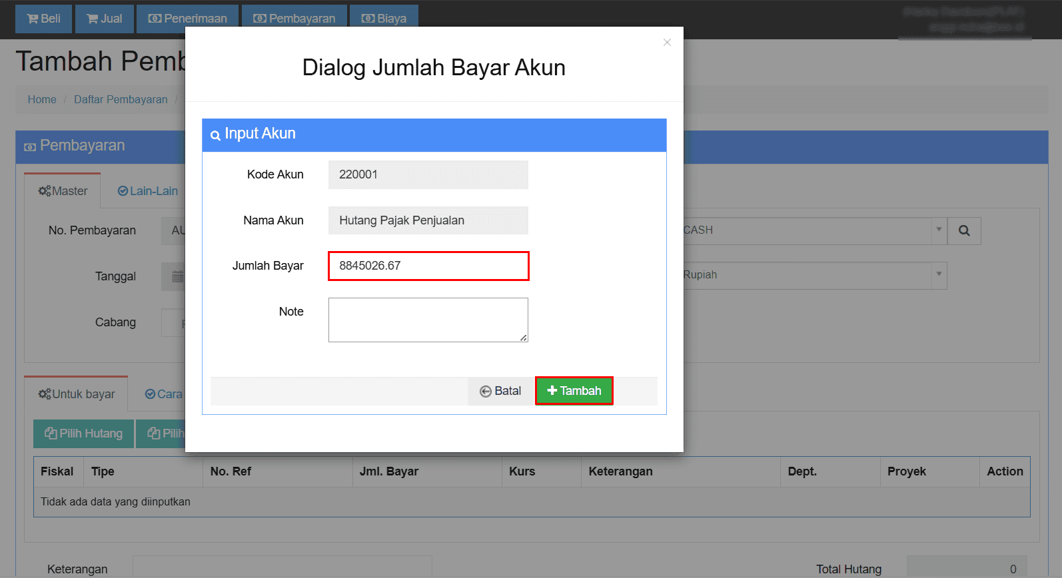Image resolution: width=1062 pixels, height=578 pixels.
Task: Open the Biaya menu
Action: pos(384,19)
